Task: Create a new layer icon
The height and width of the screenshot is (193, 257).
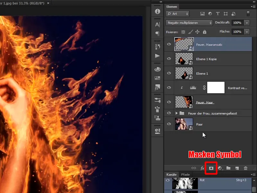Action: pos(237,168)
